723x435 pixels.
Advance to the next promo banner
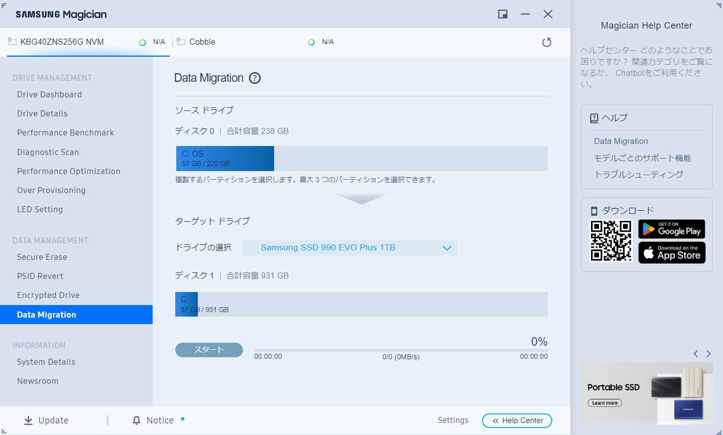(709, 354)
